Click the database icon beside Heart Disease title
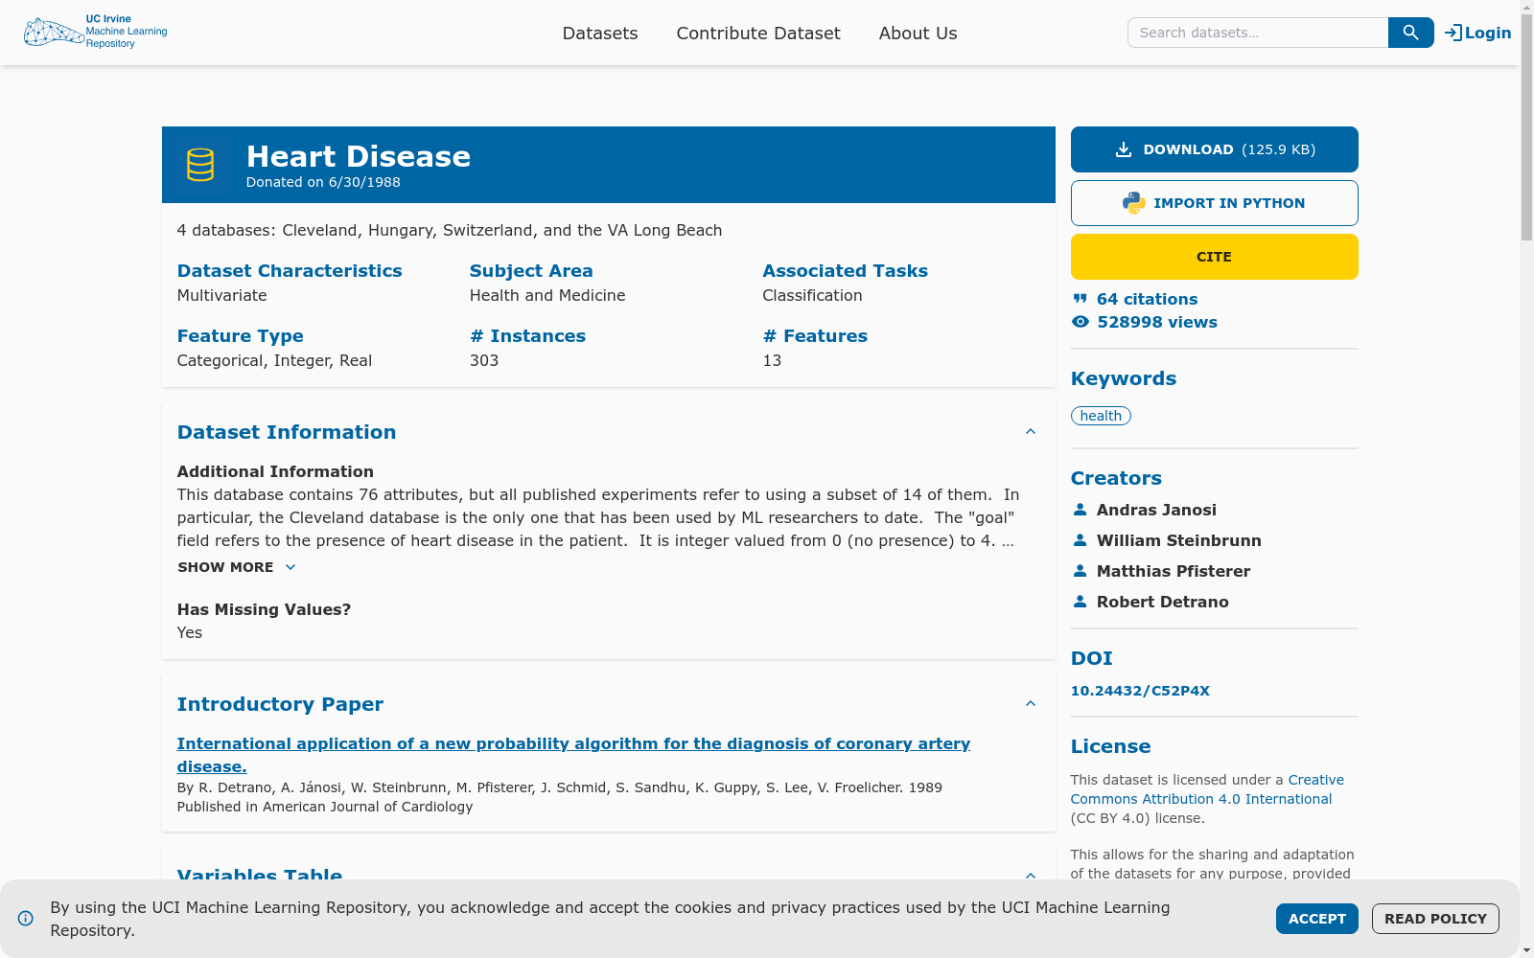 click(200, 163)
